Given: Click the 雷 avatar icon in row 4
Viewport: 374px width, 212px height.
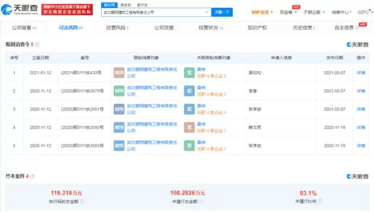Looking at the screenshot, I should click(x=189, y=127).
